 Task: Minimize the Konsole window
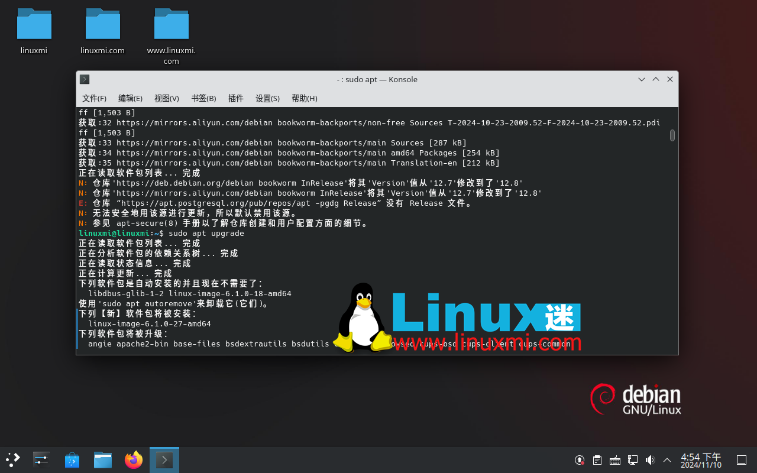(x=642, y=79)
